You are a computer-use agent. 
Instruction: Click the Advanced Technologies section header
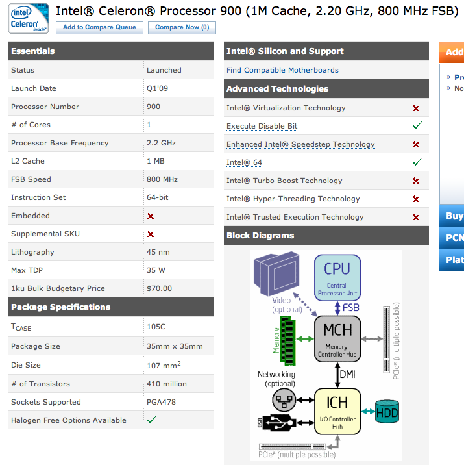click(326, 89)
